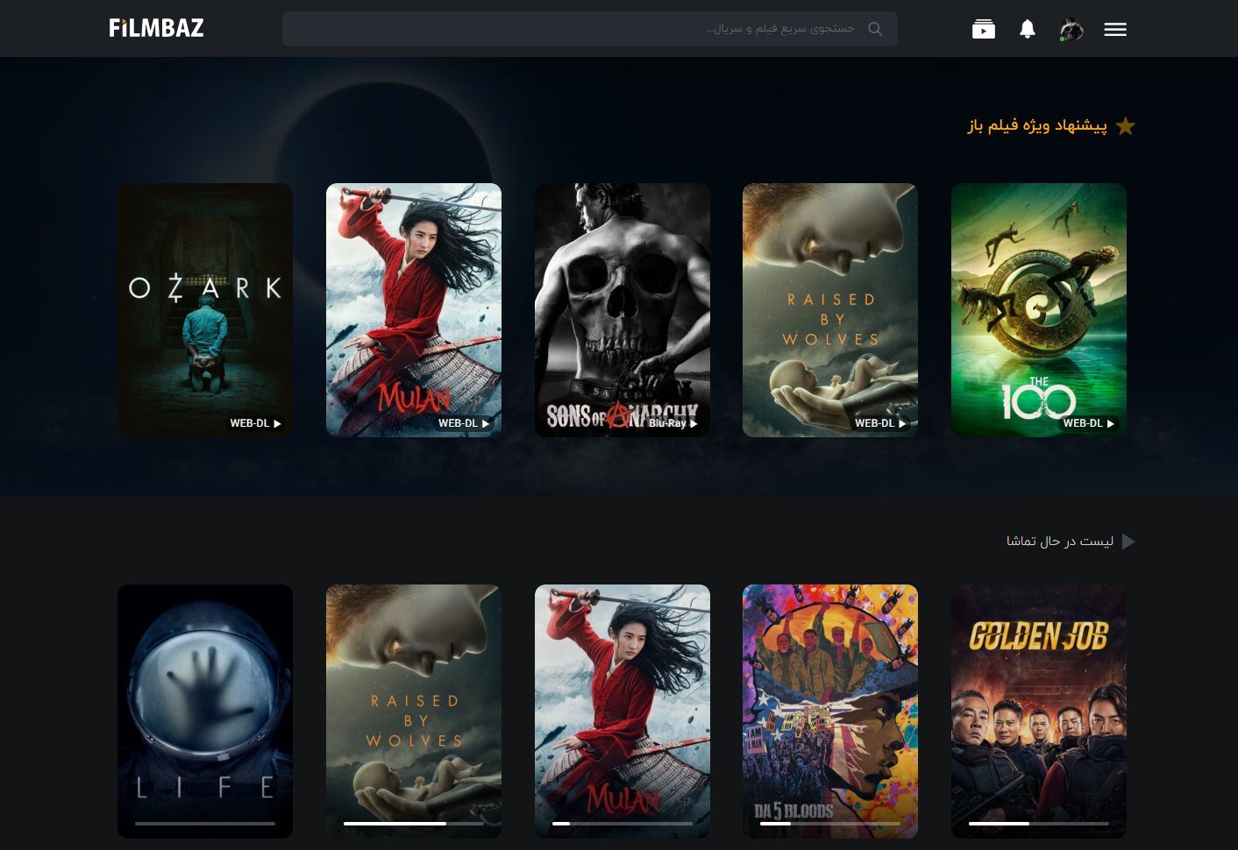Click the progress bar on Golden Job

coord(1039,824)
